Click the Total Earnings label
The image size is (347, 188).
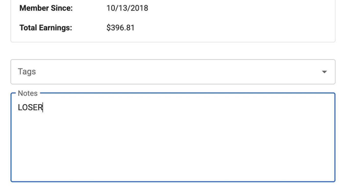[x=46, y=28]
